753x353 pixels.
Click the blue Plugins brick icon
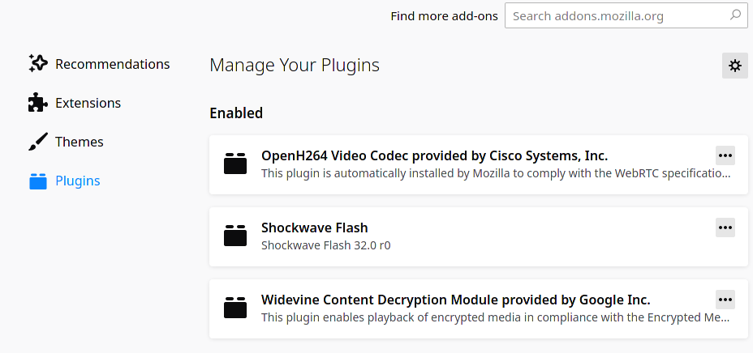38,181
